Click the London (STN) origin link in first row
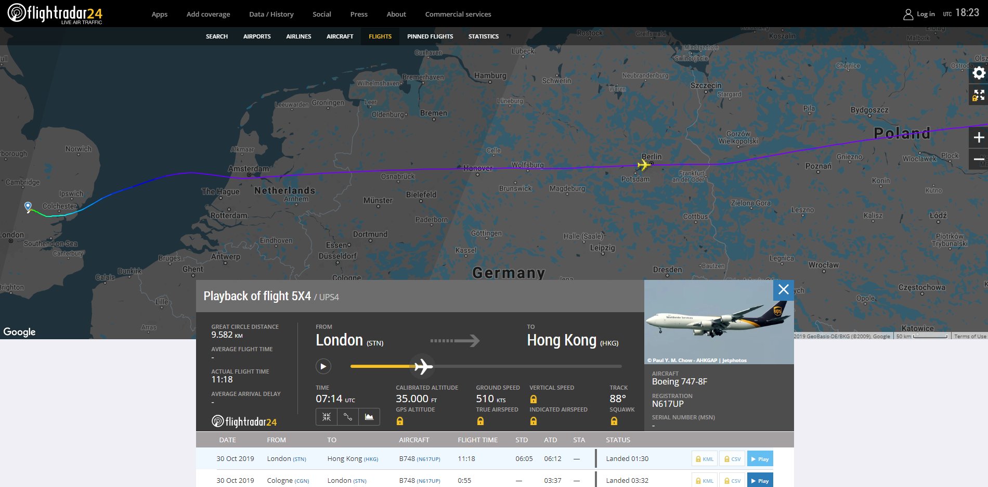This screenshot has width=988, height=487. pos(287,458)
